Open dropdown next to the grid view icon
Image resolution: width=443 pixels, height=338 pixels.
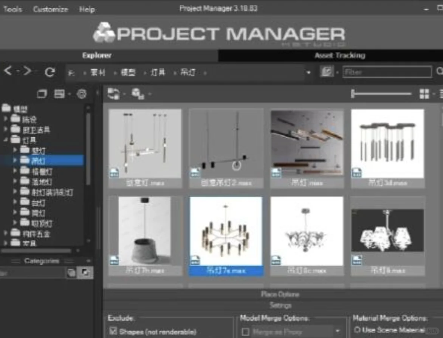click(x=434, y=94)
